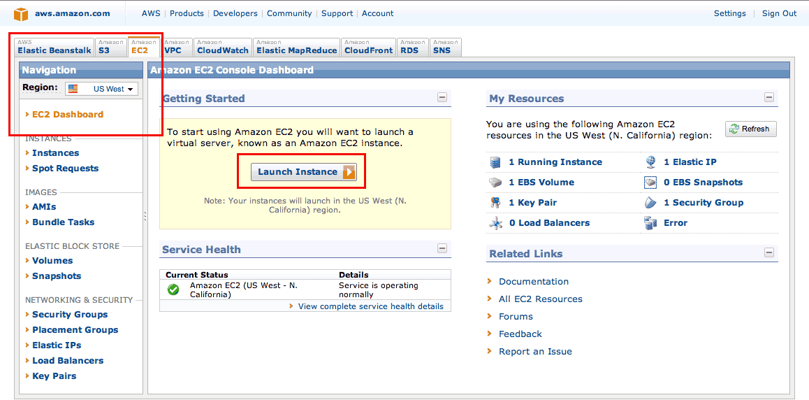This screenshot has width=809, height=400.
Task: Collapse the Related Links panel
Action: [769, 252]
